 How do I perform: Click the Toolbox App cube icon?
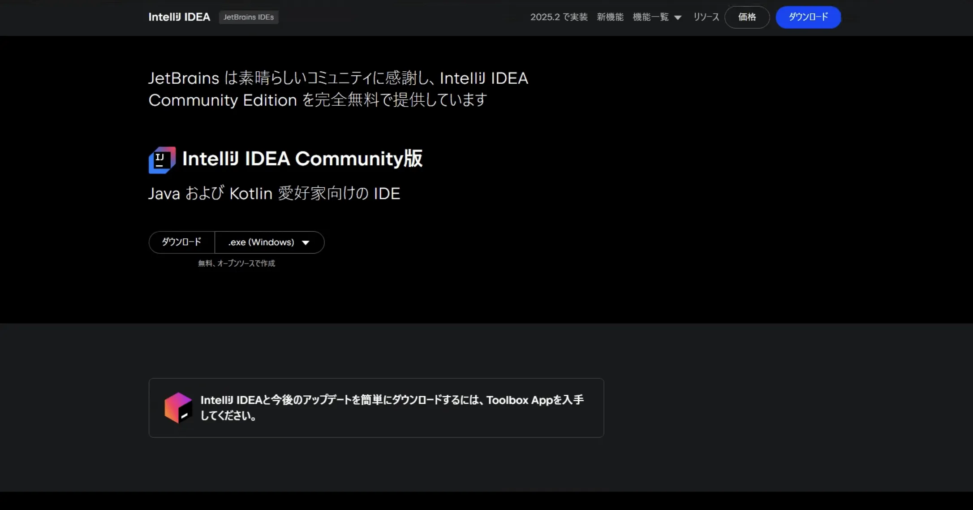178,408
